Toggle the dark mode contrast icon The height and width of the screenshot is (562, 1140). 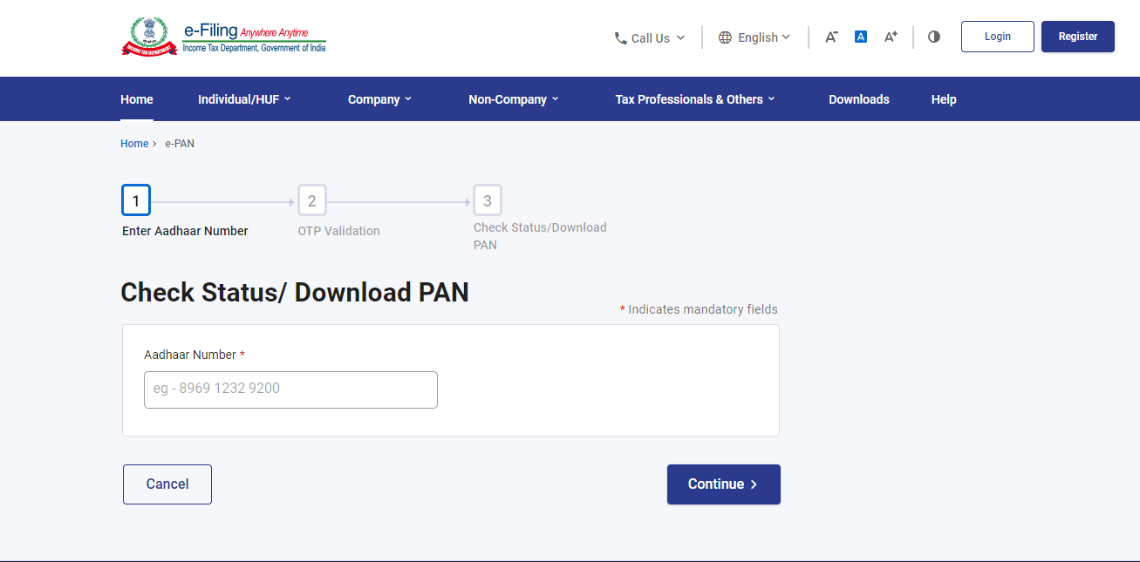933,37
